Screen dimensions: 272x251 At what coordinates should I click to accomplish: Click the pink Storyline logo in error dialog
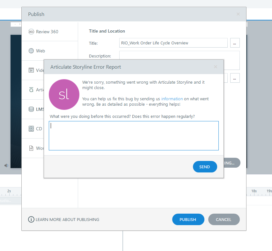point(64,95)
